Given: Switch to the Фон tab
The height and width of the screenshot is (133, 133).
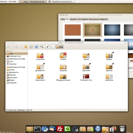Looking at the screenshot, I should pos(67,19).
